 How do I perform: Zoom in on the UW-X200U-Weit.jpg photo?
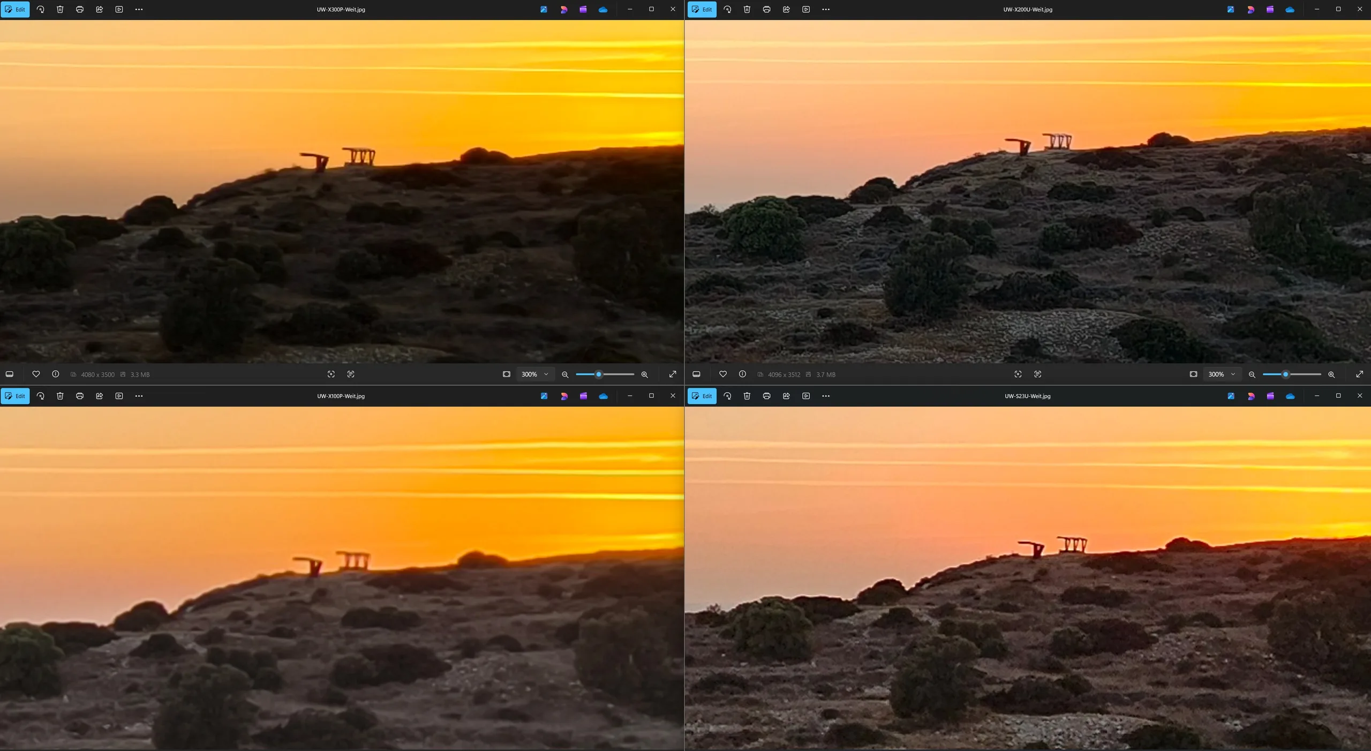point(1331,374)
